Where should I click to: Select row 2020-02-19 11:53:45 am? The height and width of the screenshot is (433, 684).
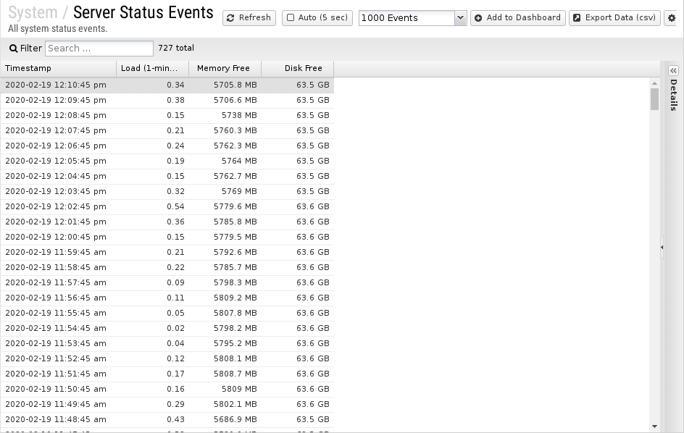tap(167, 344)
